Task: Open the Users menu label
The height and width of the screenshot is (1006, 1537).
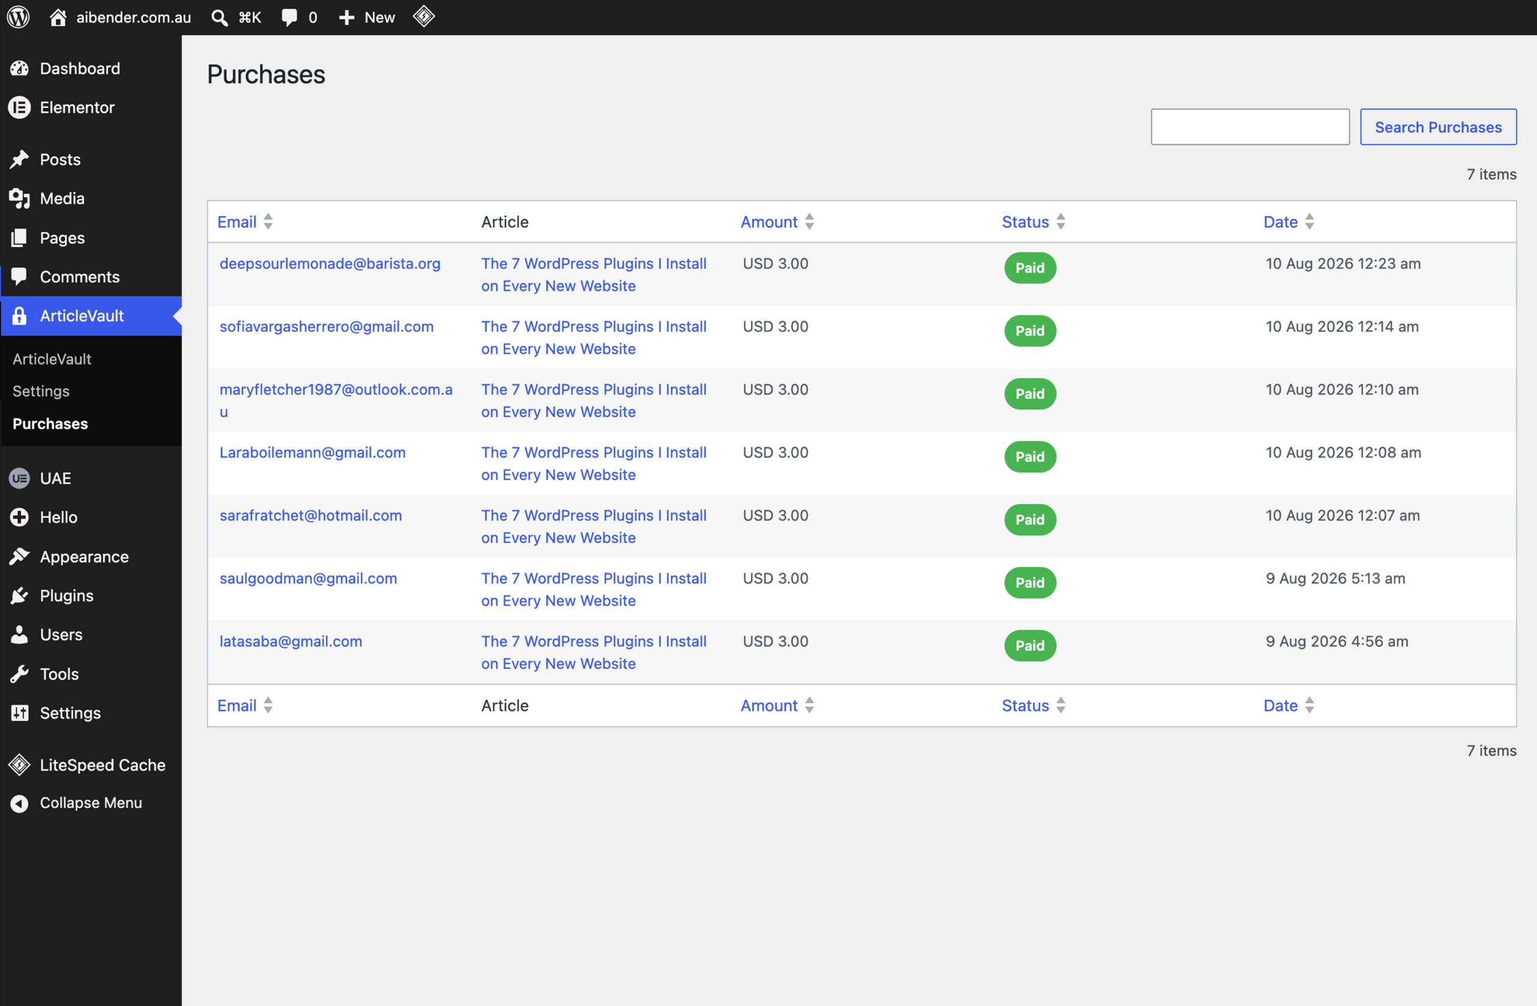Action: pos(61,634)
